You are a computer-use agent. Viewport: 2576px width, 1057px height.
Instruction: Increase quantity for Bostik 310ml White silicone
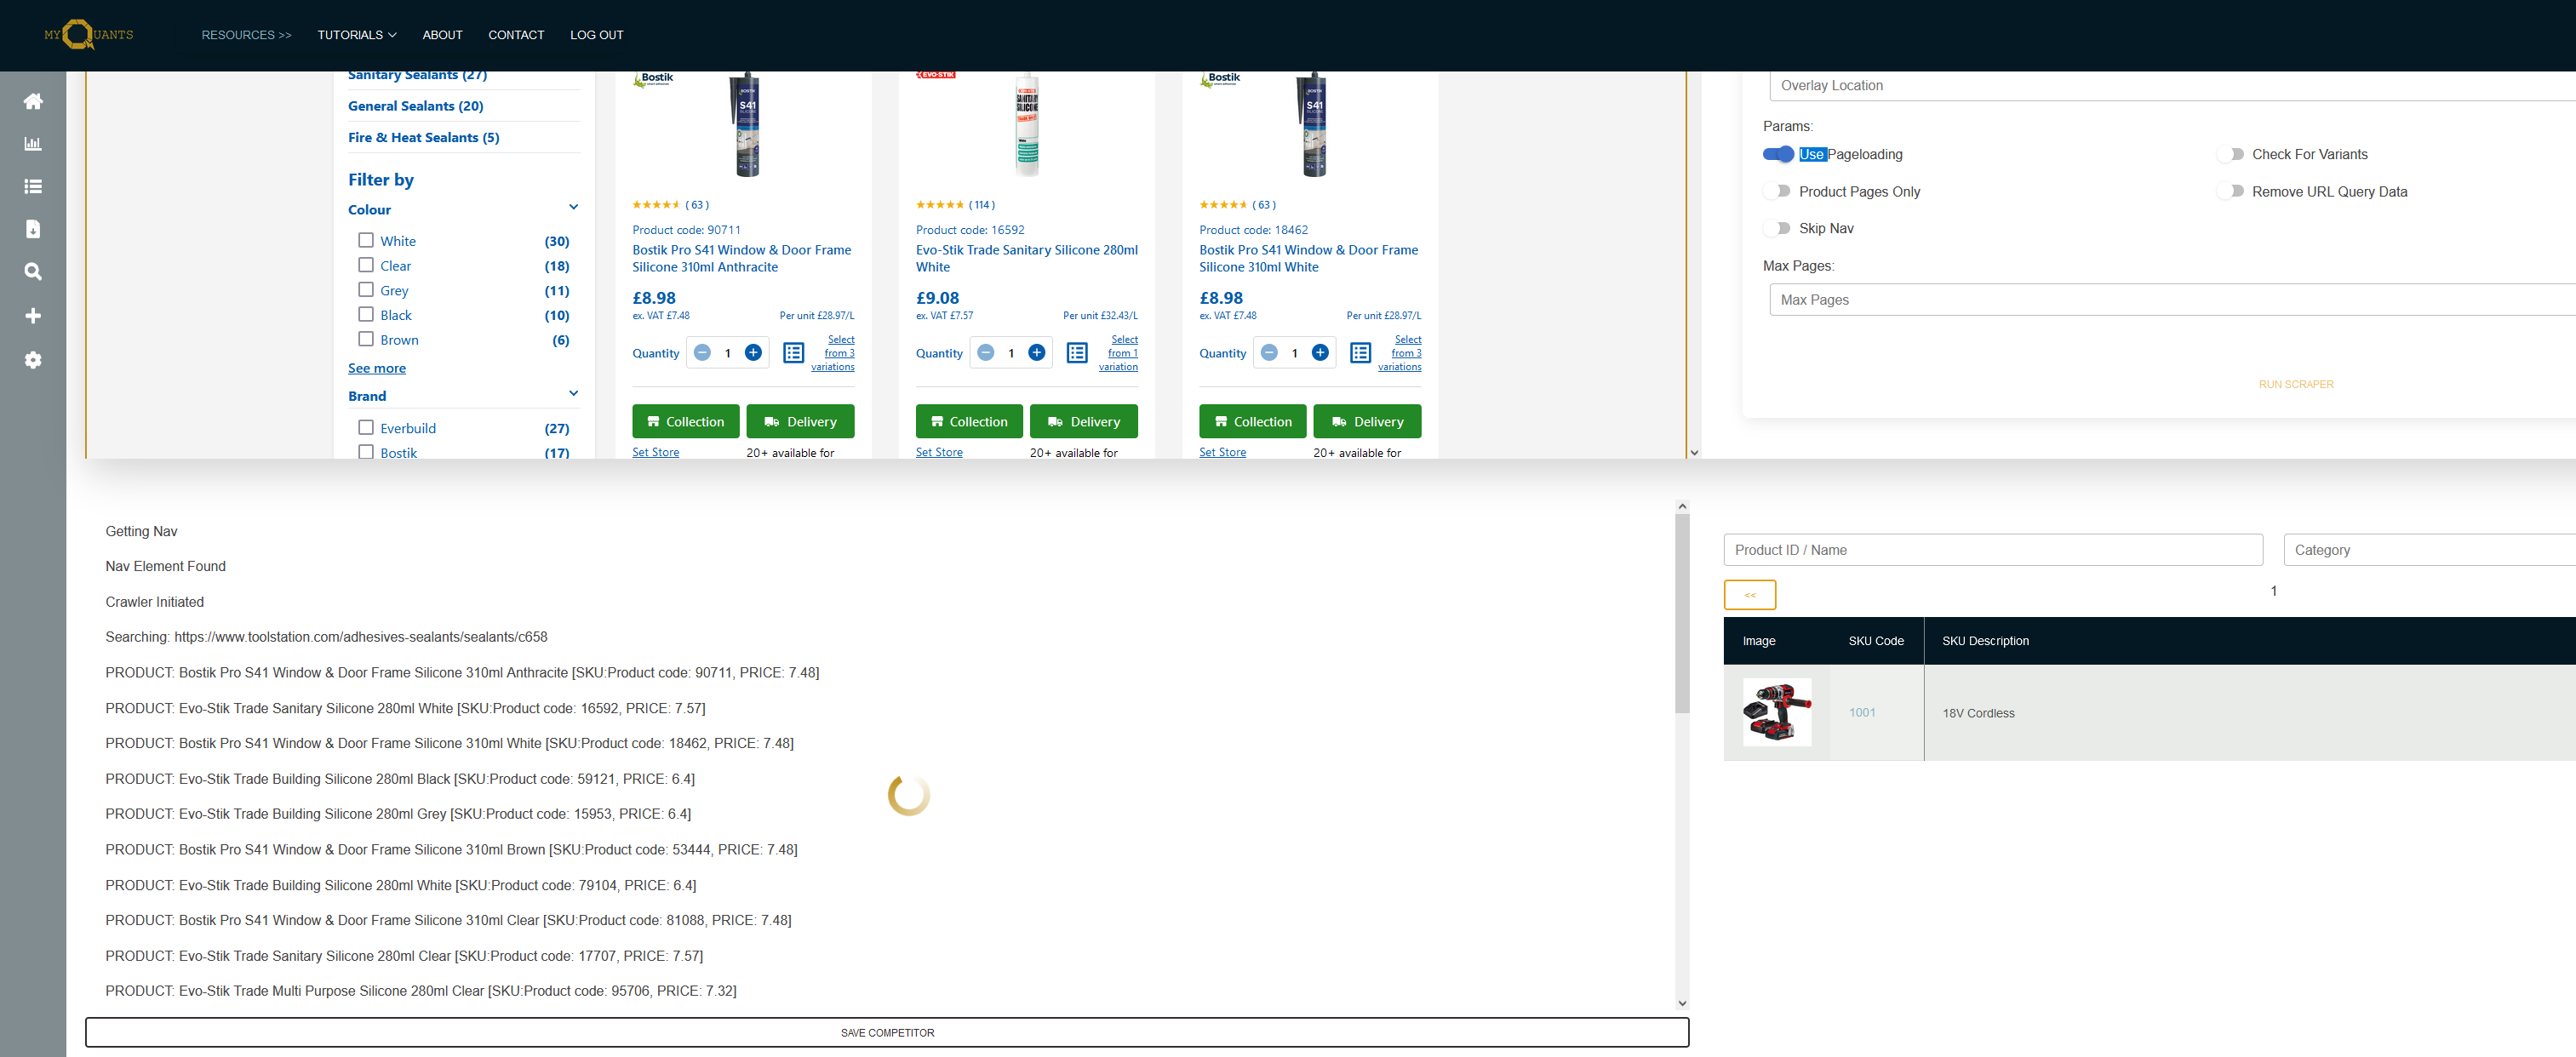1320,353
